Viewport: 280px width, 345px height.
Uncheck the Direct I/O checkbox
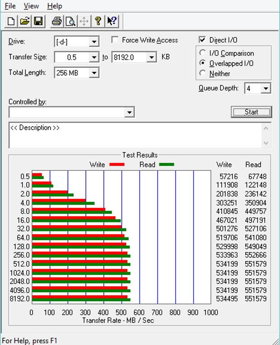[202, 40]
